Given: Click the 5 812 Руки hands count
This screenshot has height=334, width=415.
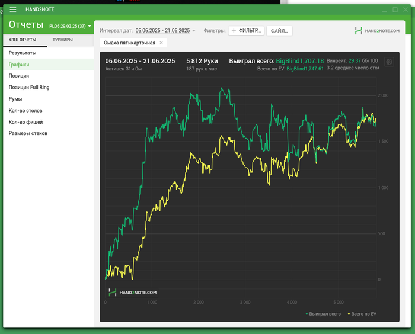Looking at the screenshot, I should coord(202,61).
